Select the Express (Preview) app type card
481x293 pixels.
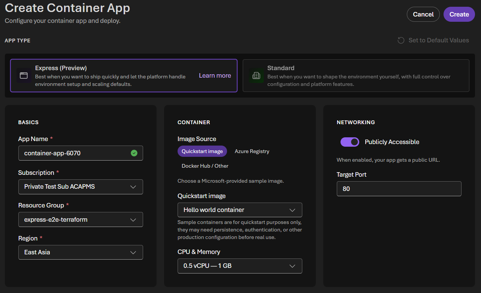124,75
